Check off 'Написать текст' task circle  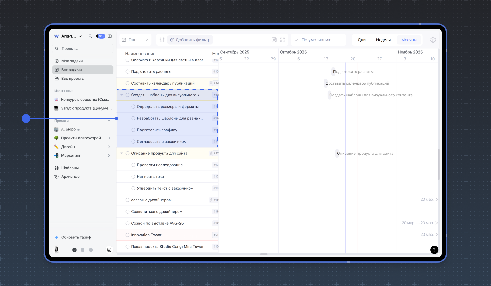133,177
